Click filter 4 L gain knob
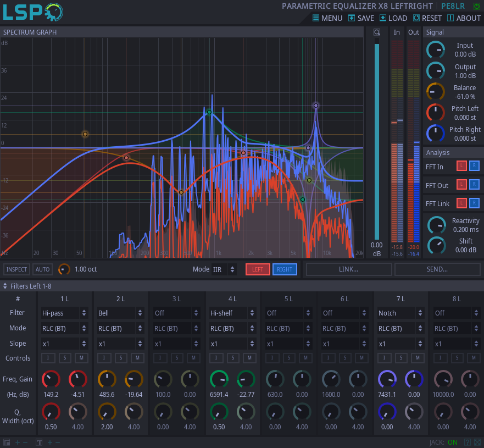 246,379
